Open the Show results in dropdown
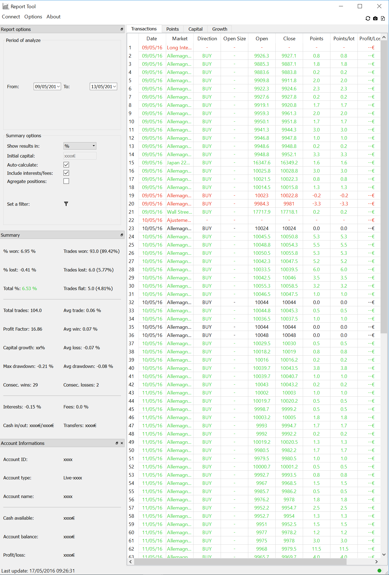The image size is (389, 575). 80,146
